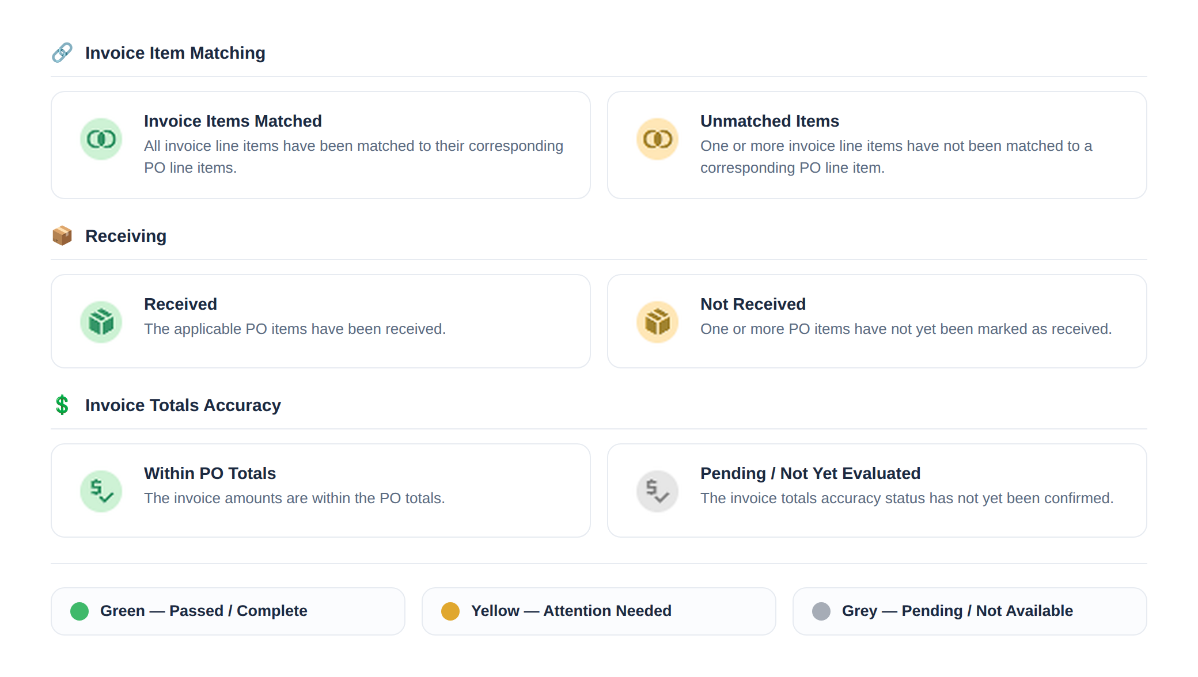Click the Not Received card title

(x=753, y=304)
